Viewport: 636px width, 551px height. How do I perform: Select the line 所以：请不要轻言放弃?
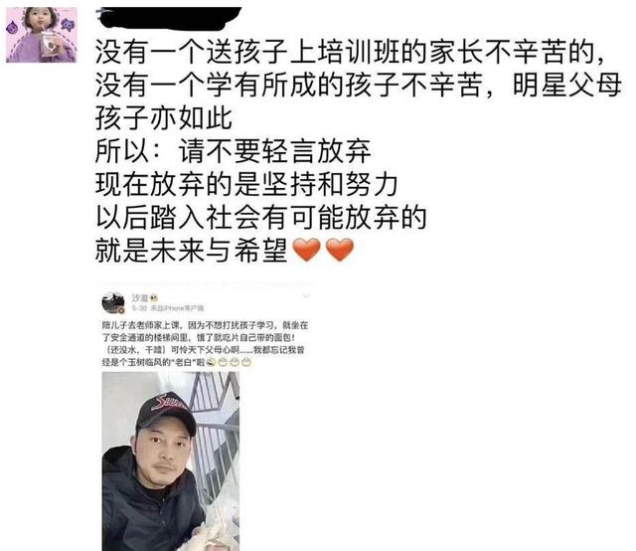click(233, 151)
